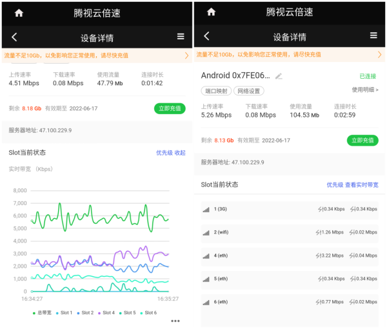Go back using right screen back arrow
The height and width of the screenshot is (329, 387).
(206, 36)
